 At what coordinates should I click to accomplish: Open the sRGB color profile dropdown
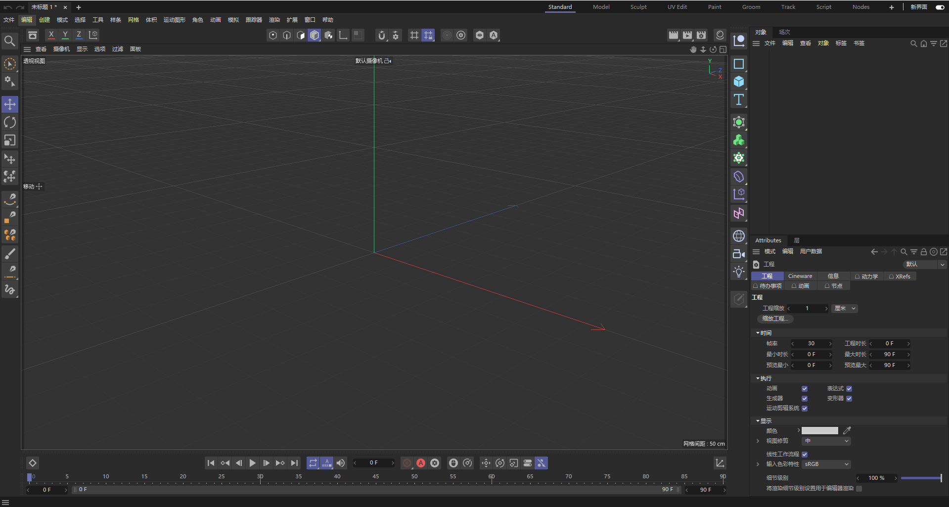click(826, 464)
